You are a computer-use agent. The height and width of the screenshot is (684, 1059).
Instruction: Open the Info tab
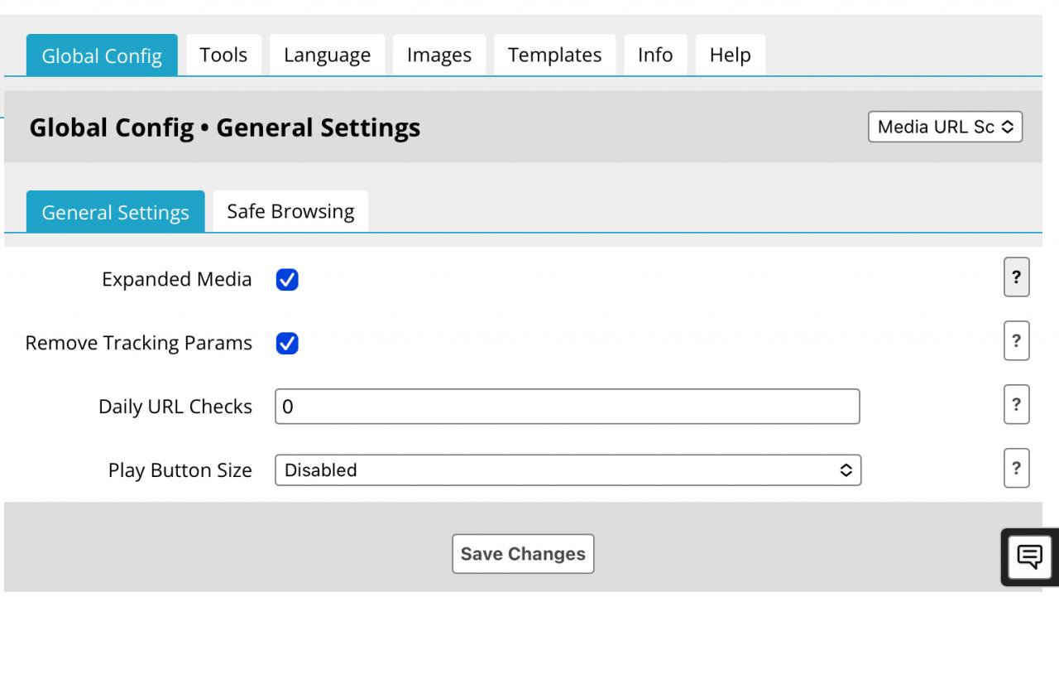point(654,55)
